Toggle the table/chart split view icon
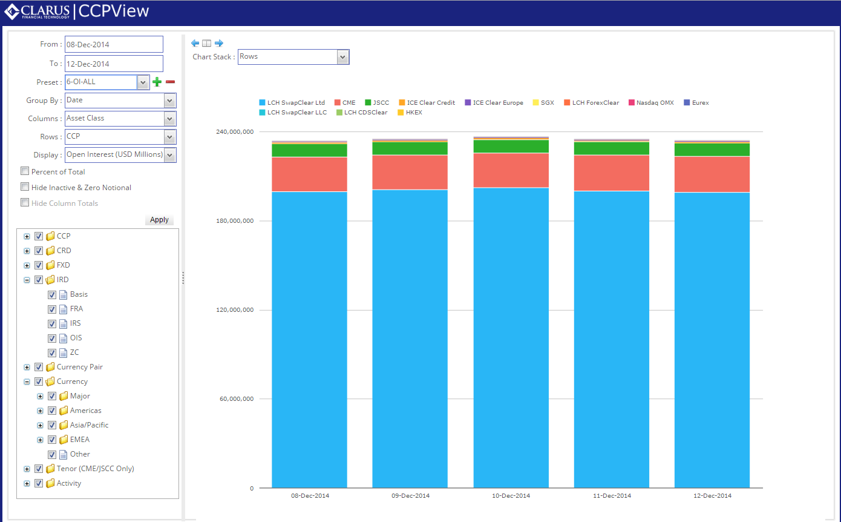Viewport: 841px width, 522px height. (x=207, y=43)
